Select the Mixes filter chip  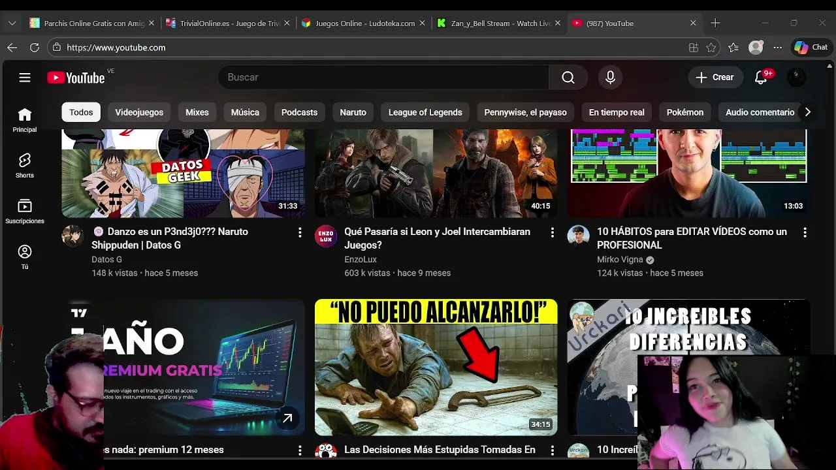pos(197,112)
